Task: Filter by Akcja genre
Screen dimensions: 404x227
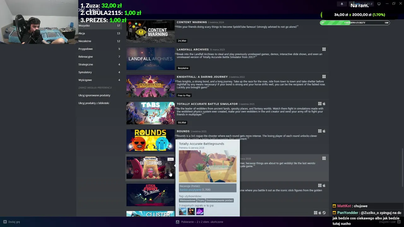Action: coord(99,33)
